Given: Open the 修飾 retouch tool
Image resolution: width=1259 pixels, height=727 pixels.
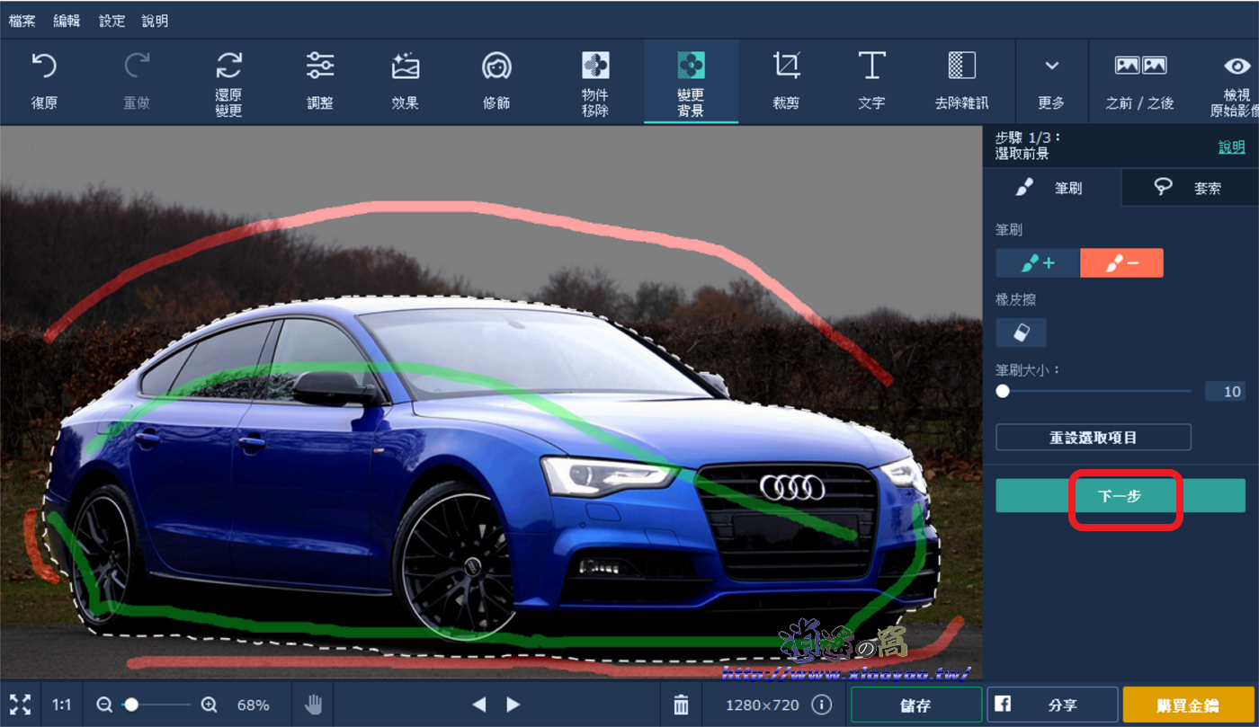Looking at the screenshot, I should (496, 82).
